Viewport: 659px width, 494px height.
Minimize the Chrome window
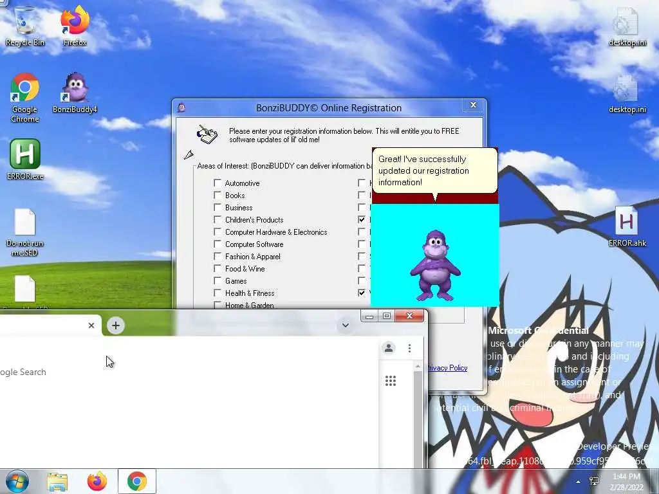[x=369, y=316]
